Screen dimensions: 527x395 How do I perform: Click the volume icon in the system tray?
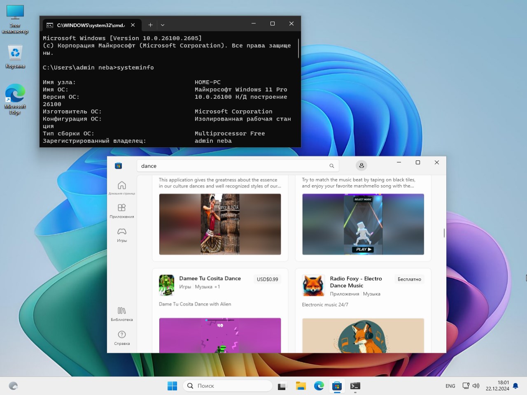click(476, 386)
